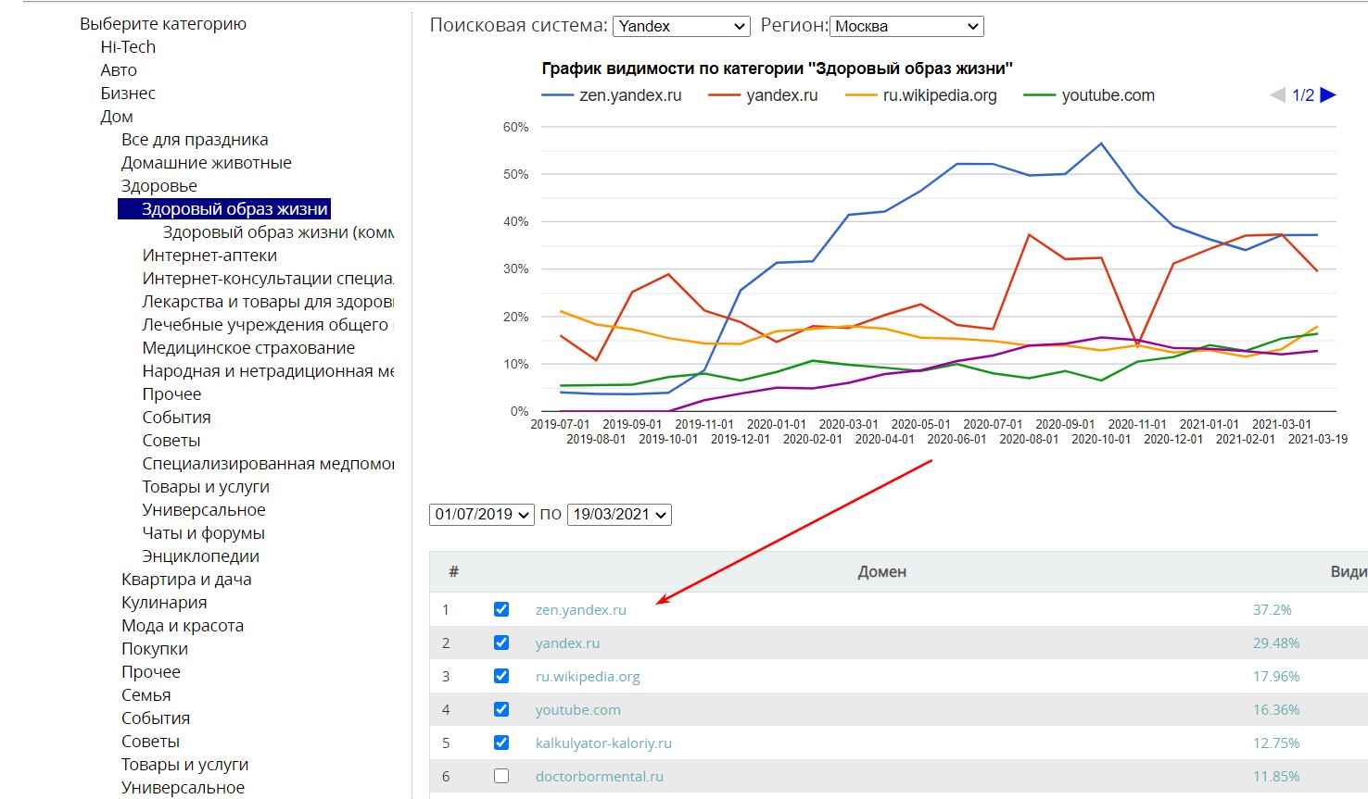Click yandex.ru legend entry in chart
The height and width of the screenshot is (799, 1368).
(x=763, y=95)
